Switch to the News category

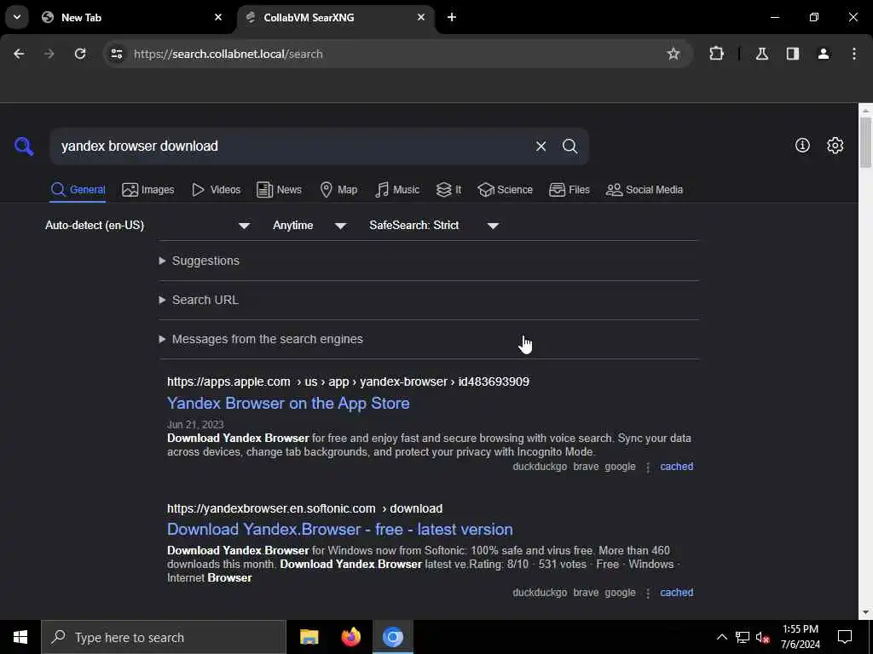(279, 190)
